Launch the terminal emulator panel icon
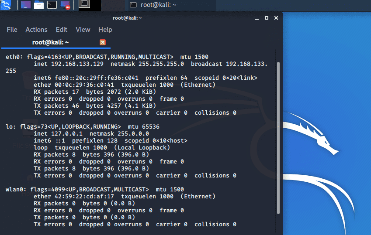This screenshot has height=235, width=371. [52, 5]
